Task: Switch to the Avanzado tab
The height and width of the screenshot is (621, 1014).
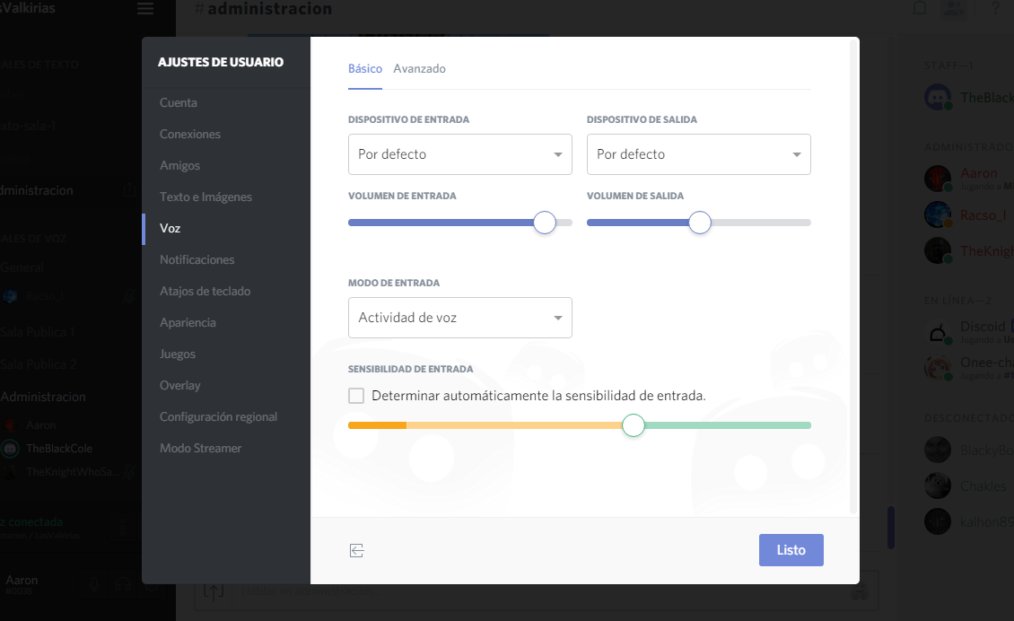Action: coord(419,68)
